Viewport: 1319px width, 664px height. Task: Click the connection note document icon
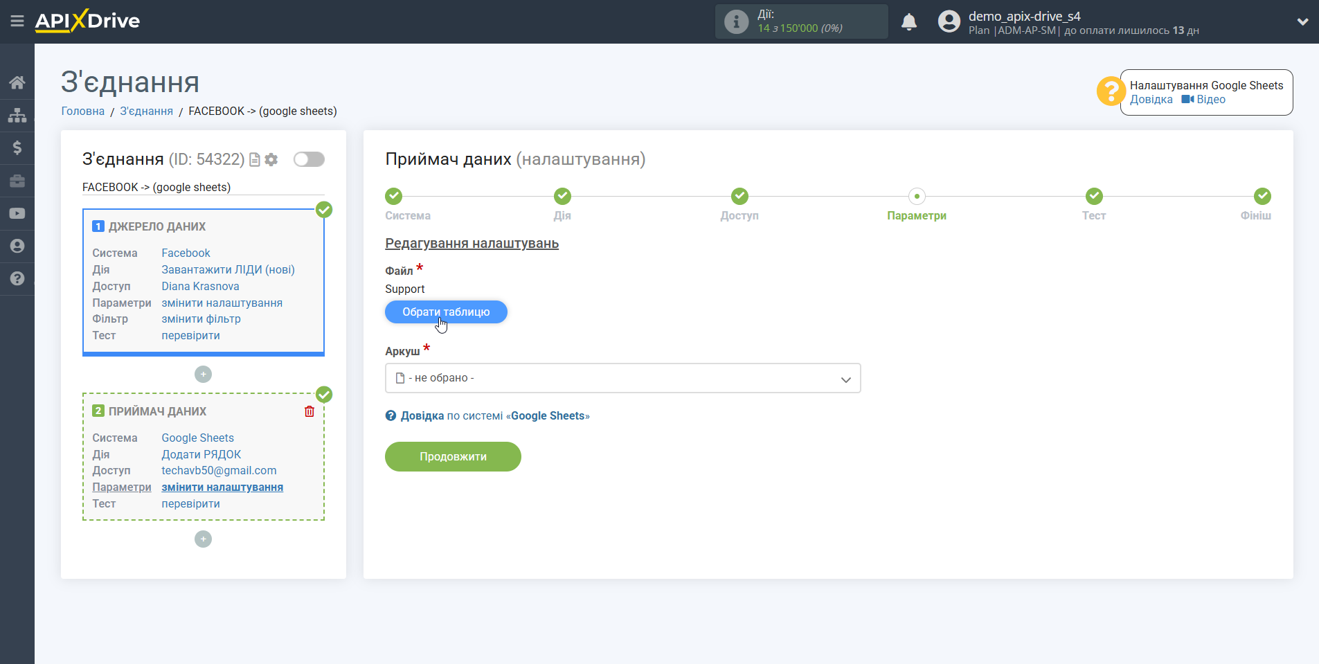tap(255, 160)
